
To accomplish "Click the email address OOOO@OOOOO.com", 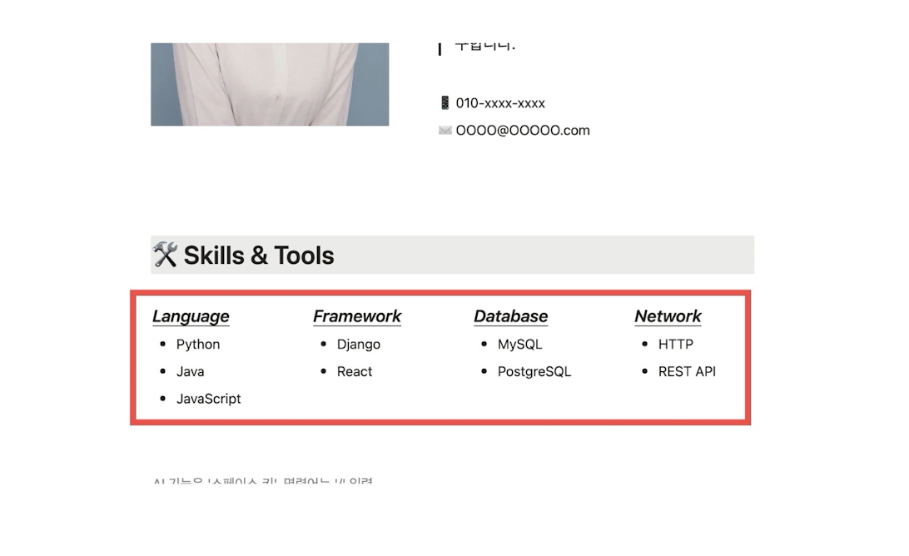I will (x=523, y=131).
